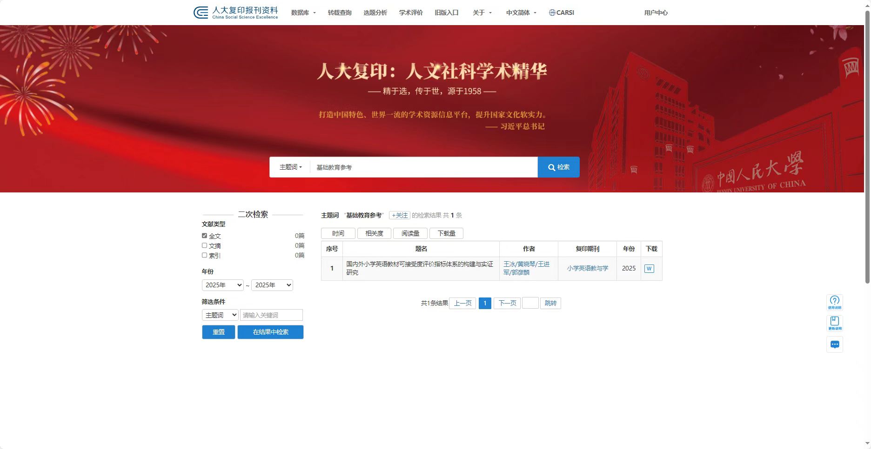The image size is (871, 449).
Task: Click the blue 检索 search button
Action: 559,167
